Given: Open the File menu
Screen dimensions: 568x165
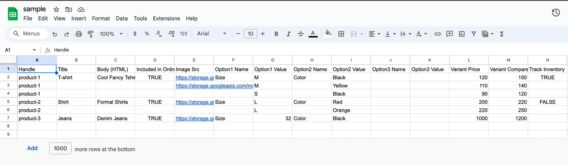Looking at the screenshot, I should (28, 18).
